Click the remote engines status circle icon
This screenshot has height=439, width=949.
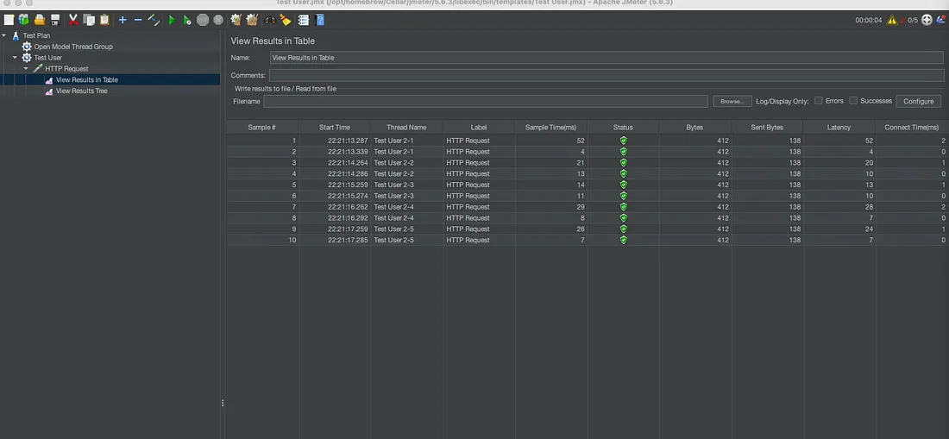tap(927, 20)
